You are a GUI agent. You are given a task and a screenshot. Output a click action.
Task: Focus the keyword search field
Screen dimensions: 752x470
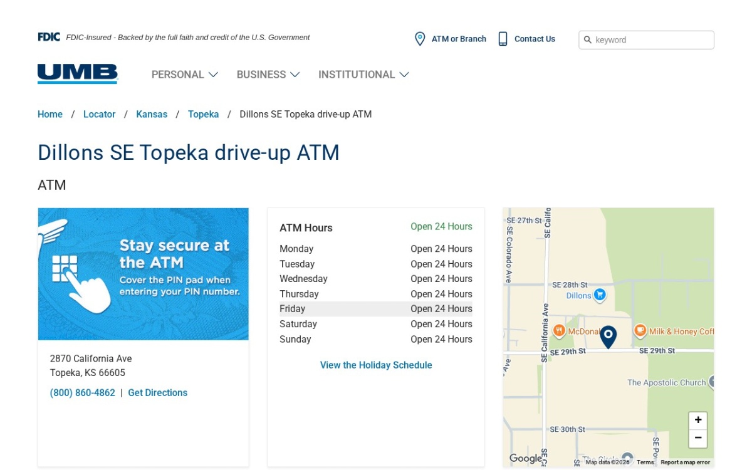pyautogui.click(x=646, y=40)
